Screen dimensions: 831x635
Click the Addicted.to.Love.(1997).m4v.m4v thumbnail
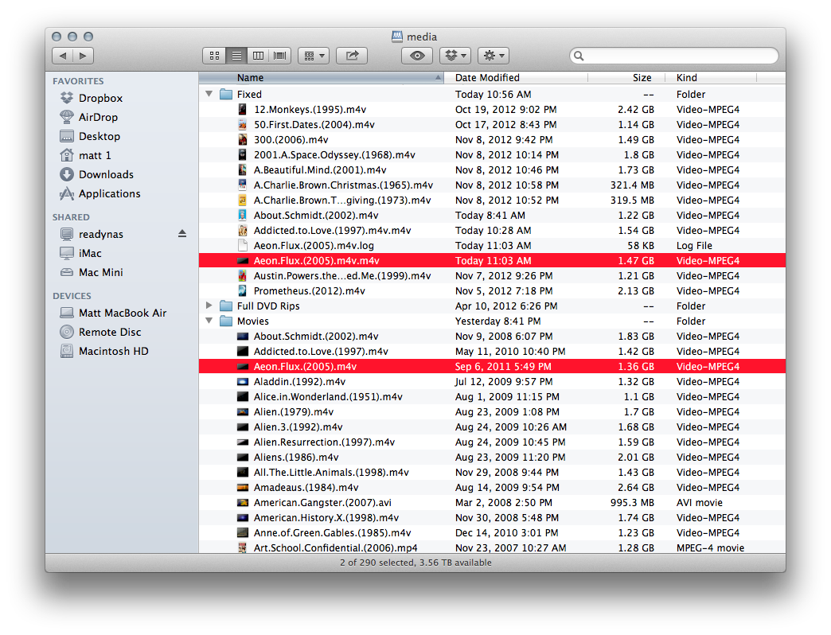point(242,231)
